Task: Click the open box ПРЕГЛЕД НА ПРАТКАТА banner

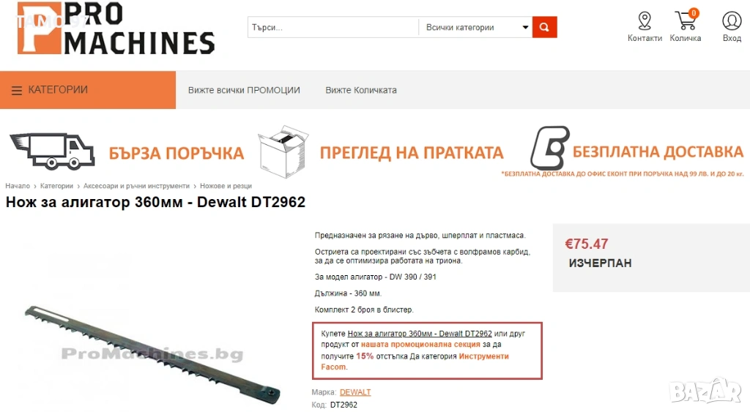Action: (x=380, y=152)
